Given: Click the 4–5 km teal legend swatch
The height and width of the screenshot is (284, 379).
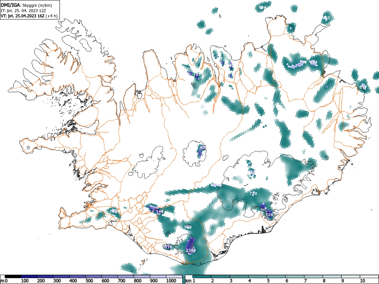Looking at the screenshot, I should pos(258,276).
